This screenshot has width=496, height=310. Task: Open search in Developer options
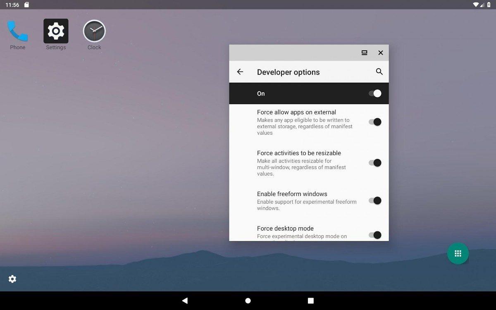pyautogui.click(x=379, y=72)
